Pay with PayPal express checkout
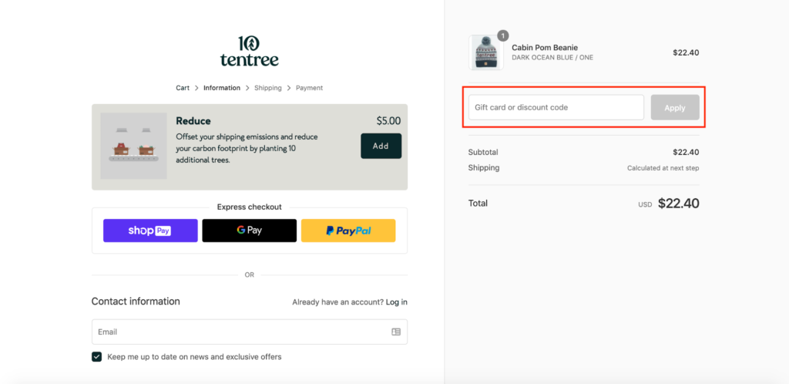 (x=348, y=231)
